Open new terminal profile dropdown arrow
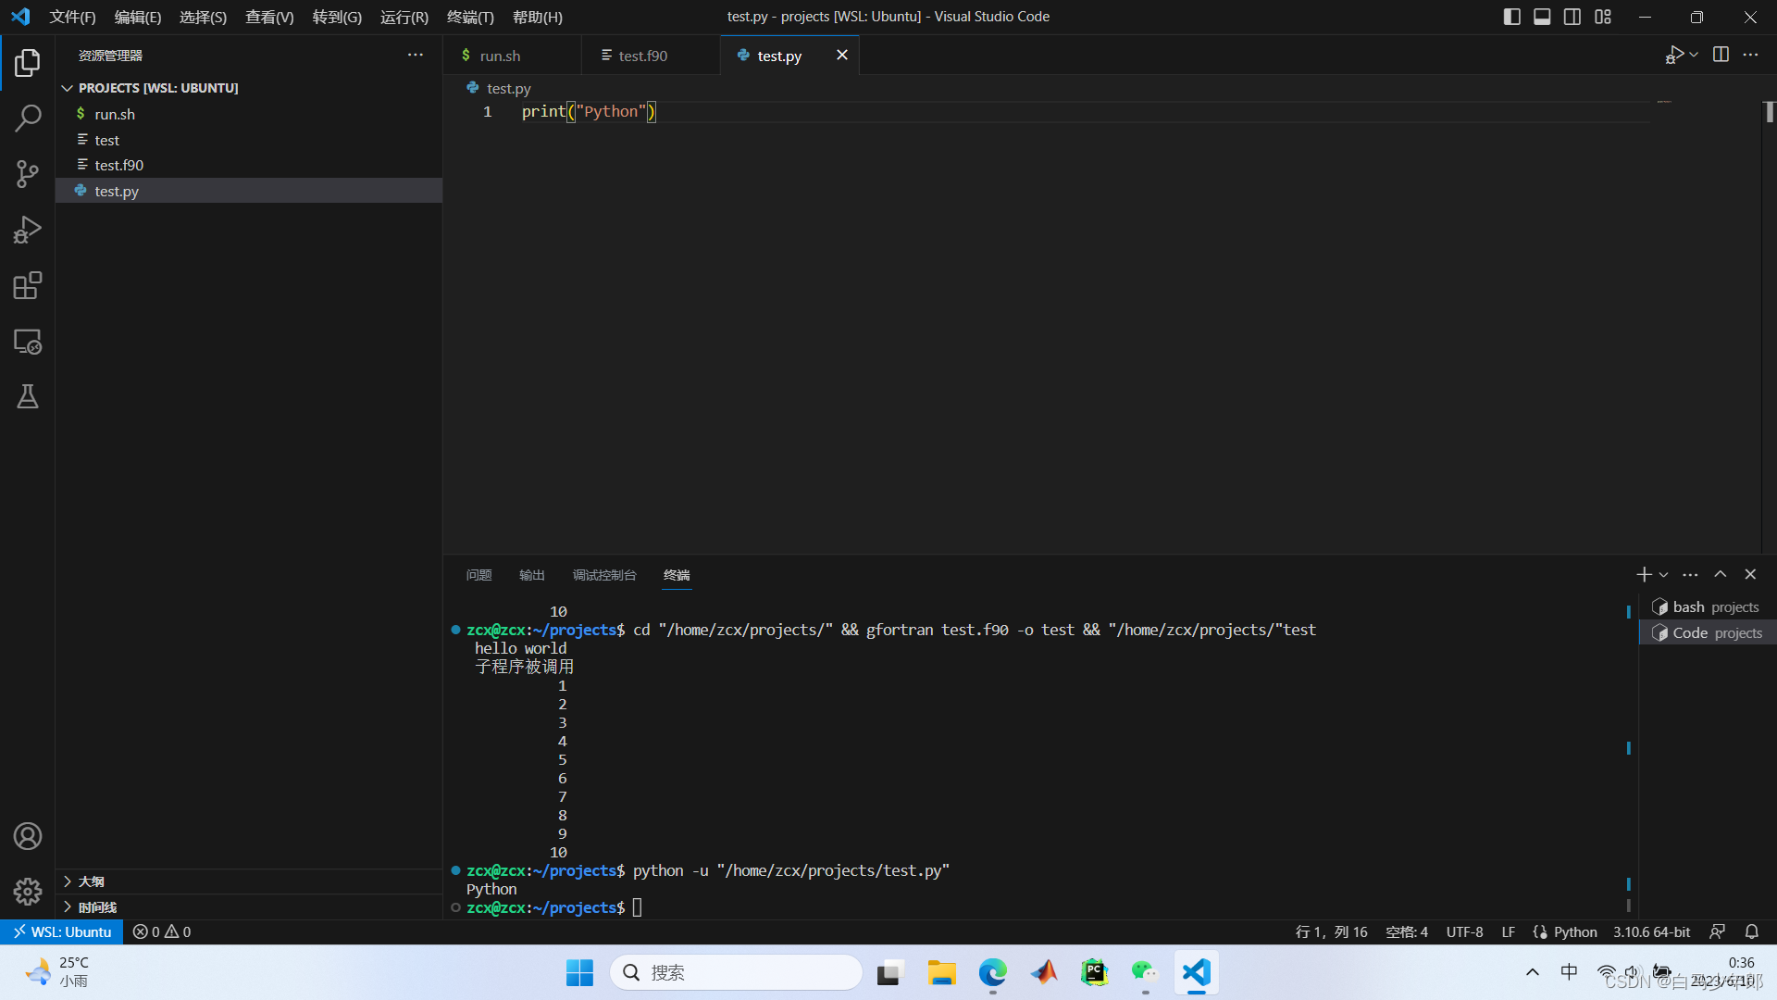 [x=1663, y=574]
